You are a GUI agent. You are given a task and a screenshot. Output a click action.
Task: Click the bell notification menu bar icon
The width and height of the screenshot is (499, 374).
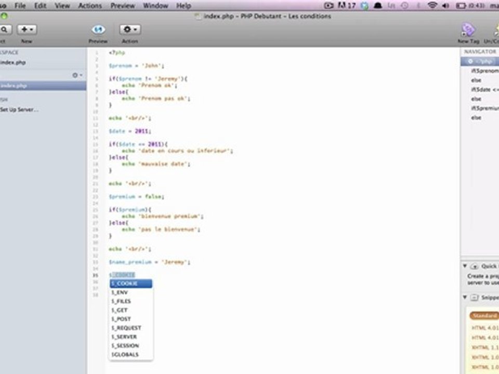click(x=377, y=5)
